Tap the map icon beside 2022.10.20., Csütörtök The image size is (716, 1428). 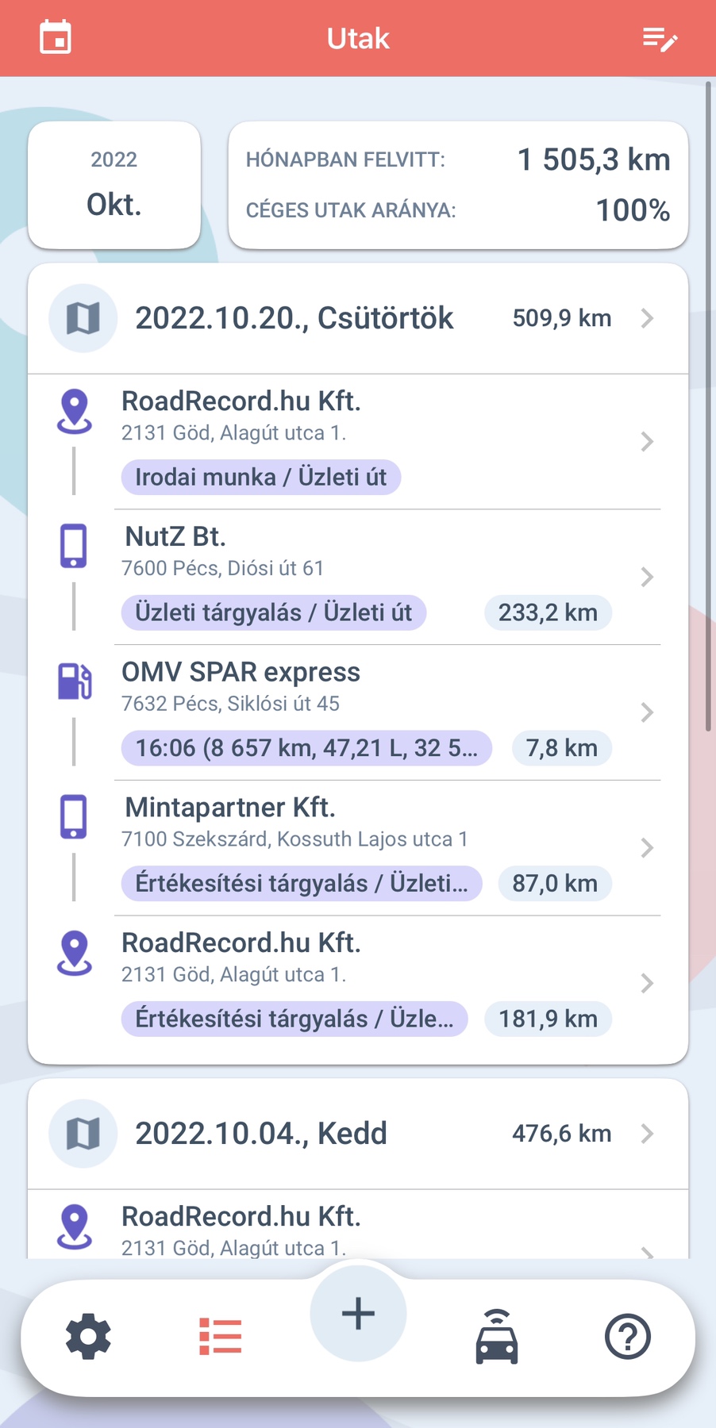click(83, 318)
